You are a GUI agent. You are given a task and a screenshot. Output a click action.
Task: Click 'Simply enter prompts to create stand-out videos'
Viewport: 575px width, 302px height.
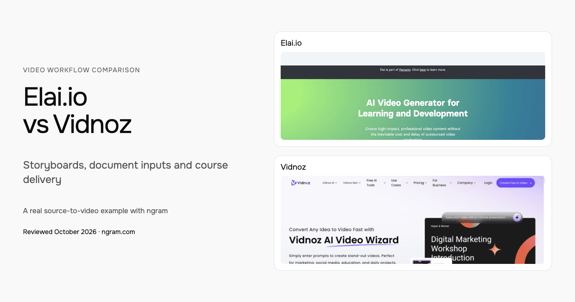[334, 256]
